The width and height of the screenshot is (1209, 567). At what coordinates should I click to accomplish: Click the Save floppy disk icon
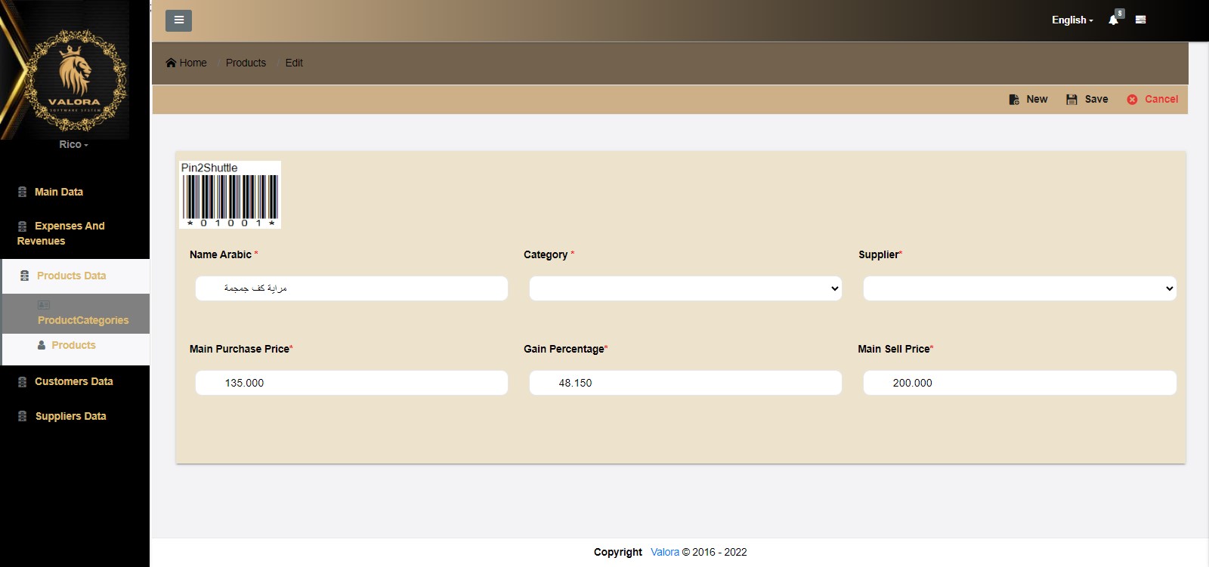1071,100
